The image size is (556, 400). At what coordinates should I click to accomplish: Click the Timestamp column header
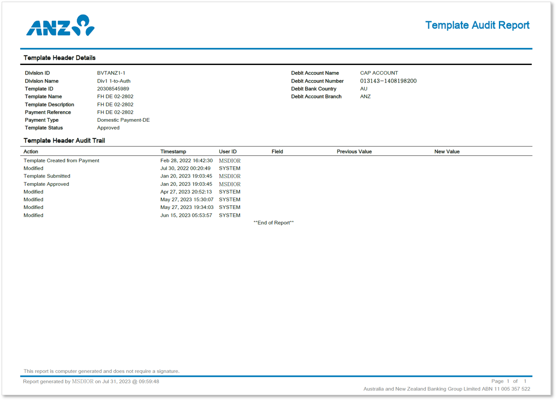tap(173, 151)
